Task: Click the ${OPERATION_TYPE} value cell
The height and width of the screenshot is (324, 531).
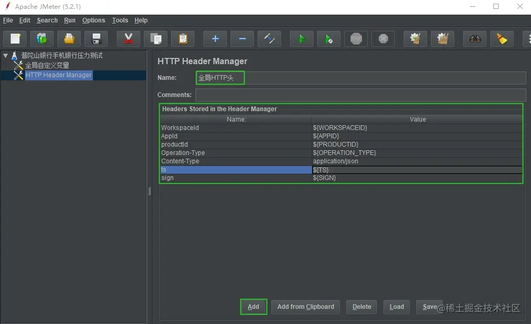Action: [418, 153]
